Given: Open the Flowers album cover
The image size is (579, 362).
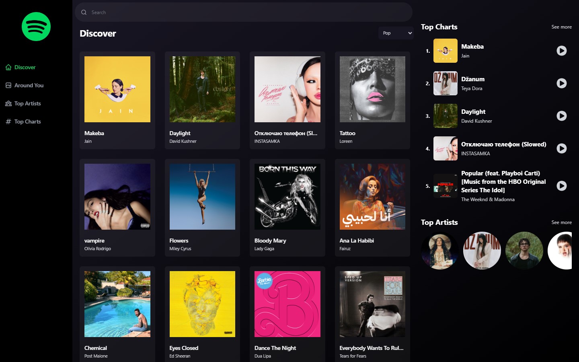Looking at the screenshot, I should pos(202,197).
